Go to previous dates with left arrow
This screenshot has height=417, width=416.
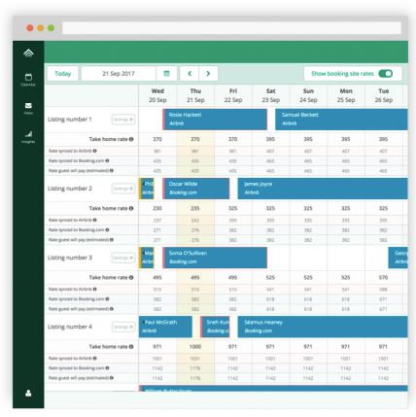coord(190,74)
